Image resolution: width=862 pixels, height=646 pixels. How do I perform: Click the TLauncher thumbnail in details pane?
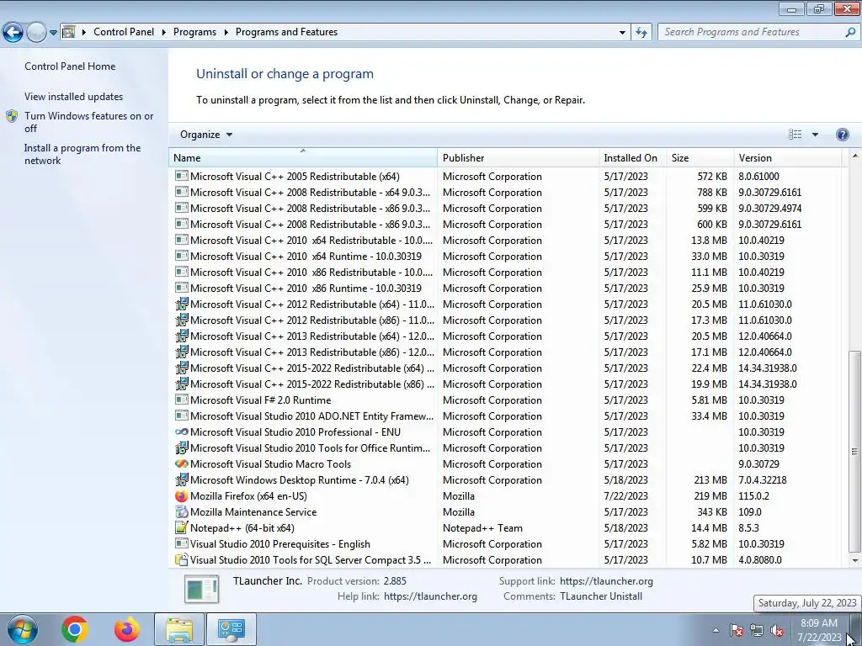point(201,588)
